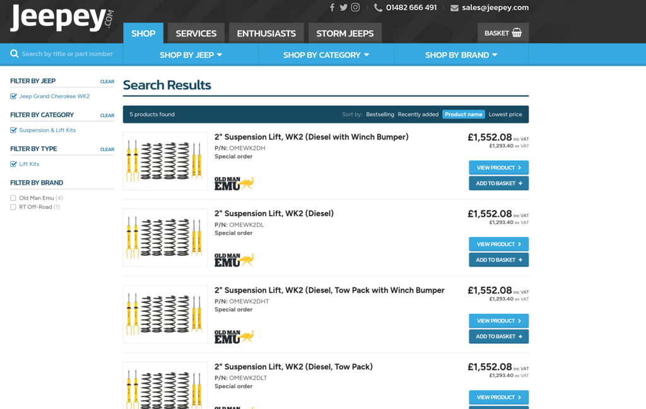The width and height of the screenshot is (646, 409).
Task: Clear the Filter By Jeep section
Action: point(107,81)
